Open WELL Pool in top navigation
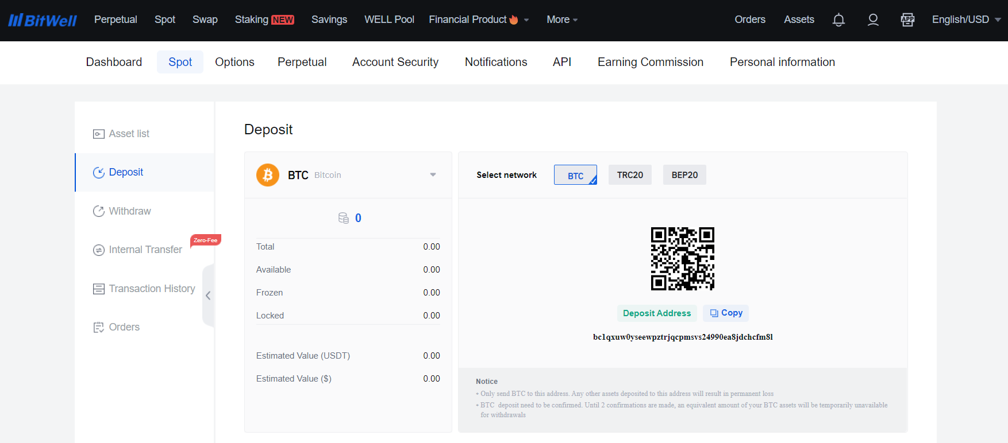This screenshot has height=443, width=1008. [389, 20]
